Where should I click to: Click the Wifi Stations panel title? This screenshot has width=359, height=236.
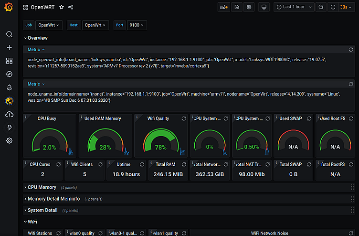pos(40,233)
